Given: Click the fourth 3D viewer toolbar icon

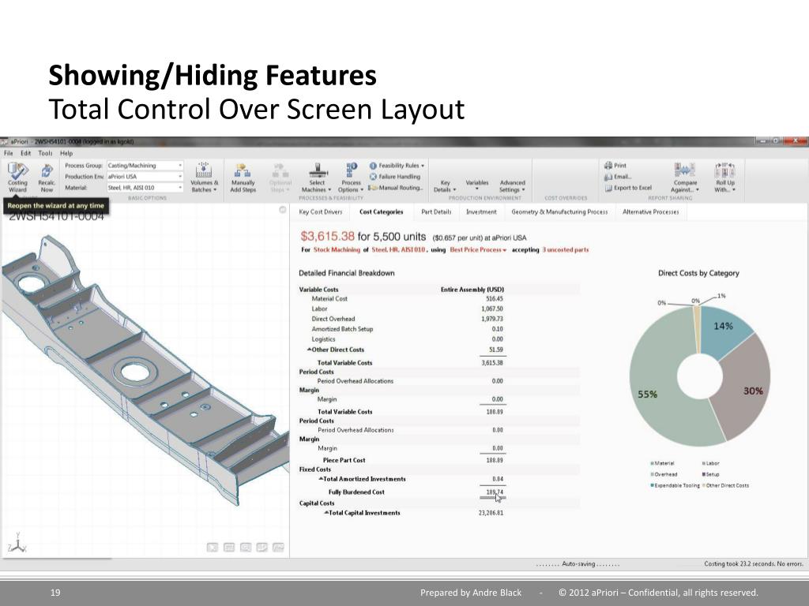Looking at the screenshot, I should 262,548.
